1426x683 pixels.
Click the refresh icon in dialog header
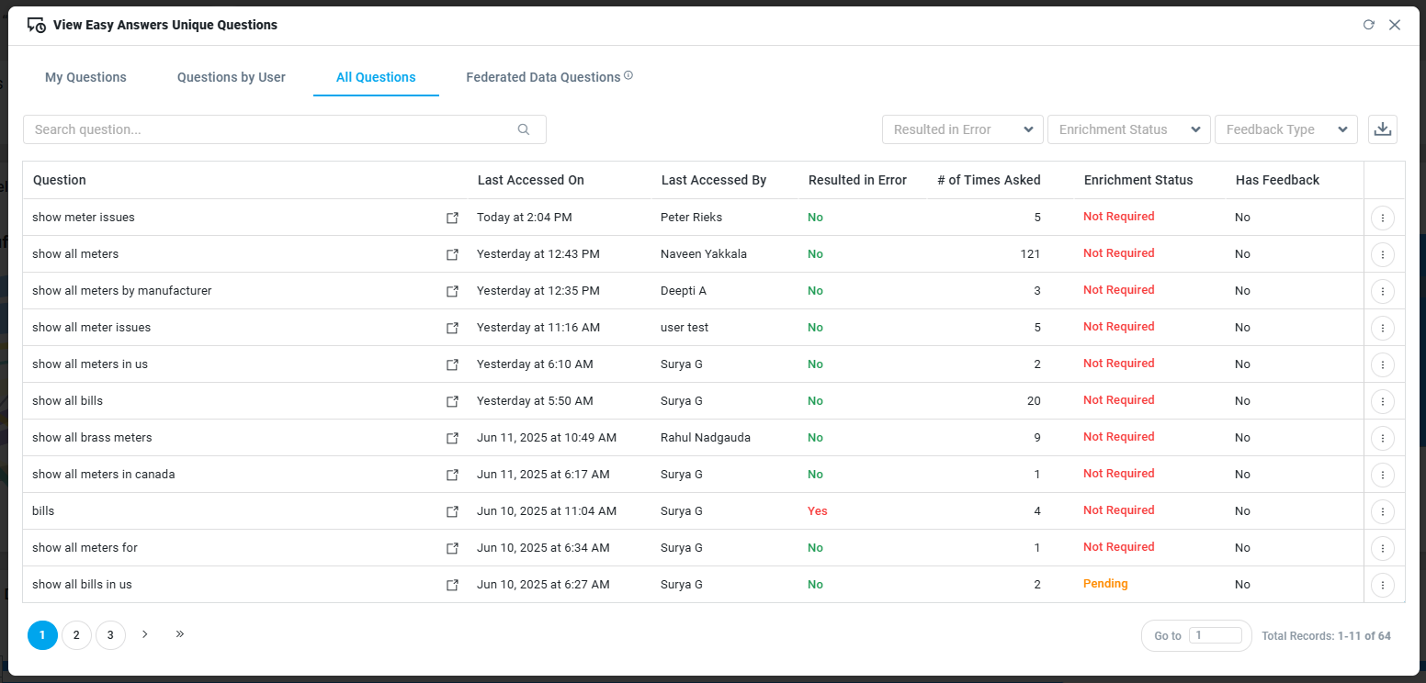[x=1368, y=25]
